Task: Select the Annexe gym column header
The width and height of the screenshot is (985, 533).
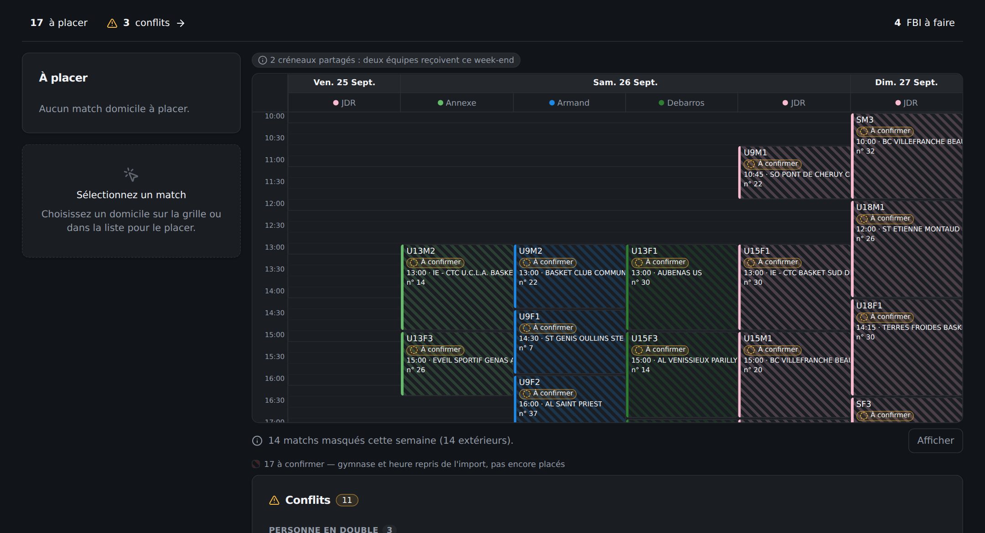Action: (x=457, y=103)
